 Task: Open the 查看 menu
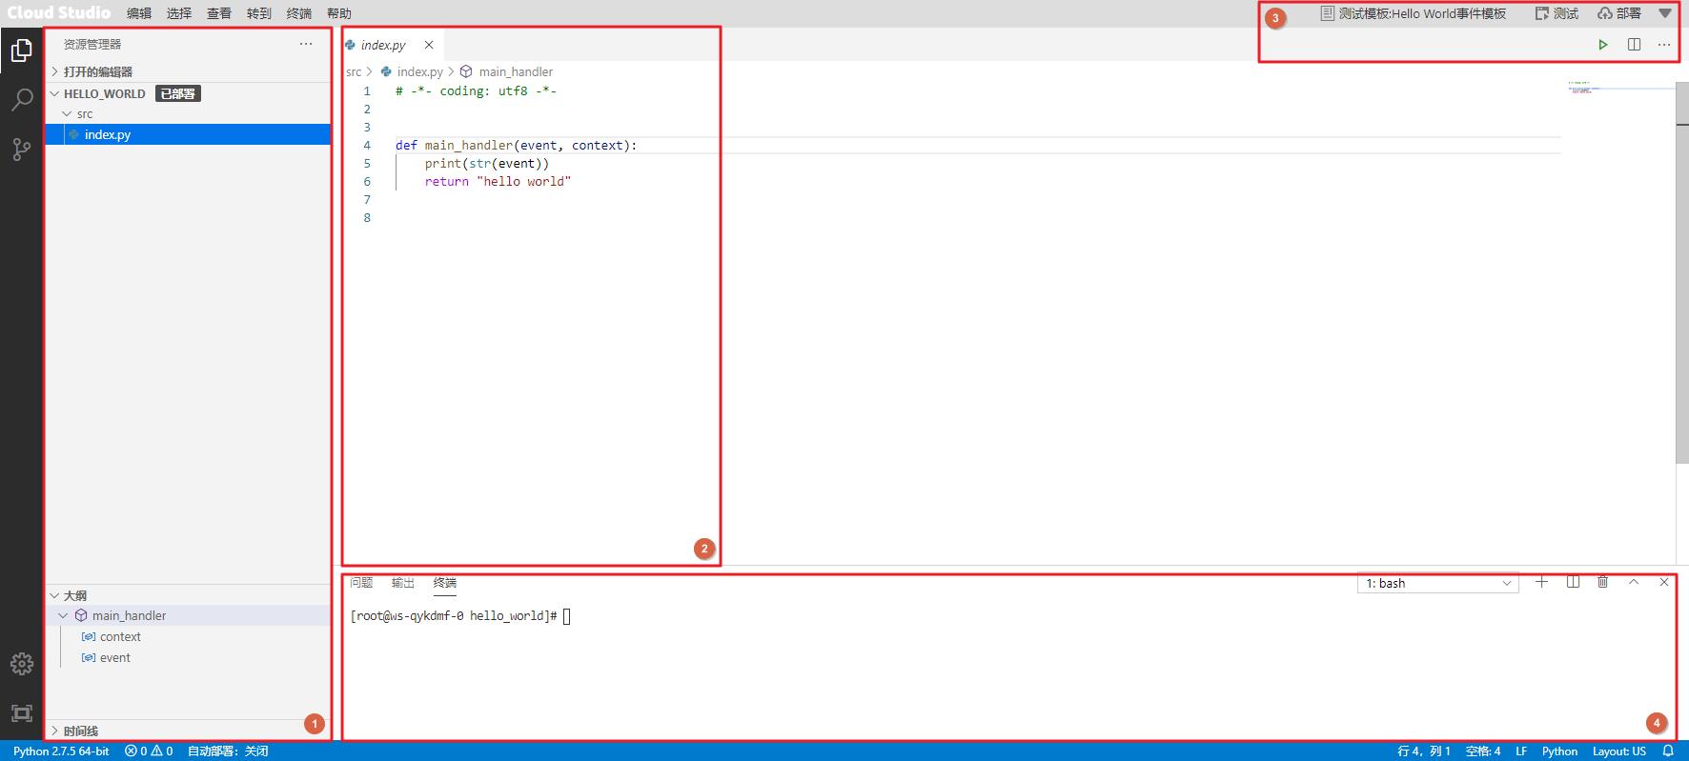pyautogui.click(x=219, y=13)
